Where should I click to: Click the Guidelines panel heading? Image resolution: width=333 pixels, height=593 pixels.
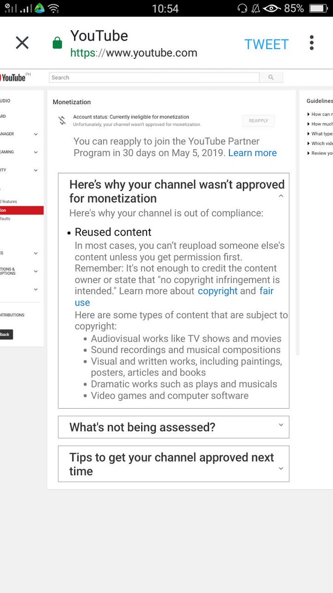pyautogui.click(x=320, y=101)
